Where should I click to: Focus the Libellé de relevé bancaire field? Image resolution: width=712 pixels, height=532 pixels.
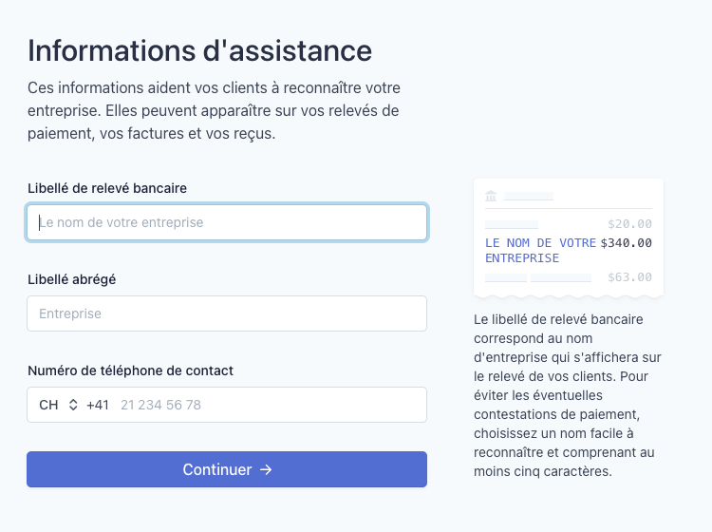[227, 222]
